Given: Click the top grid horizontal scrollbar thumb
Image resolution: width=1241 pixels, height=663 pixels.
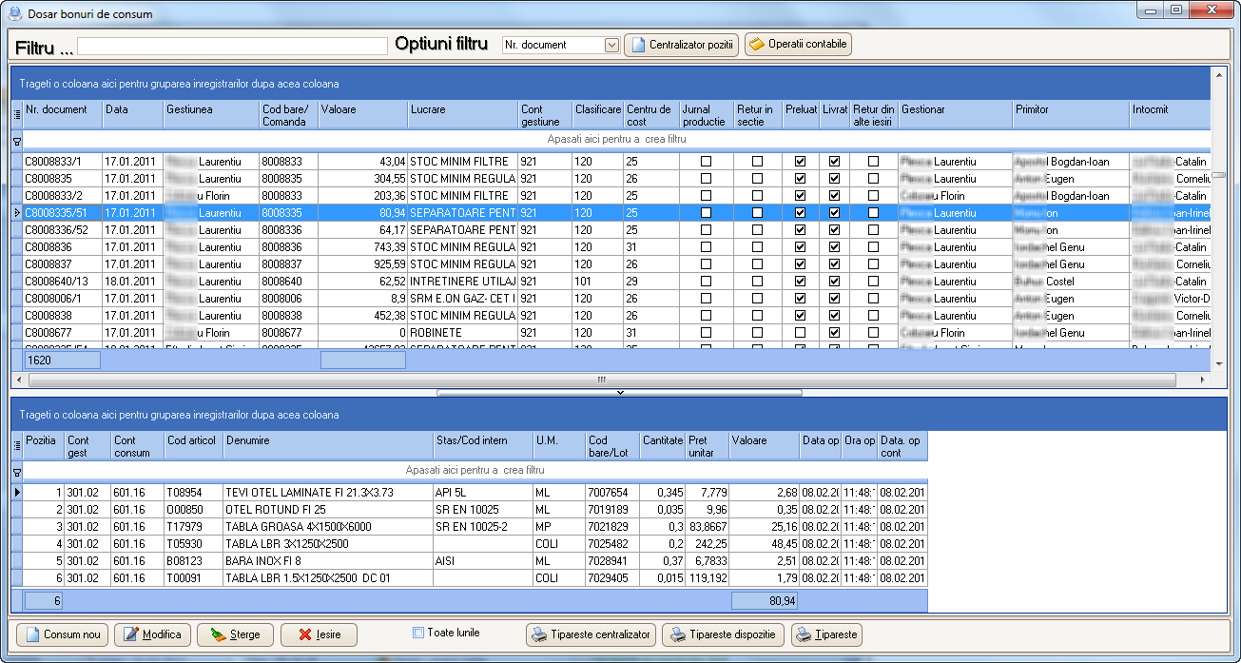Looking at the screenshot, I should click(x=601, y=380).
